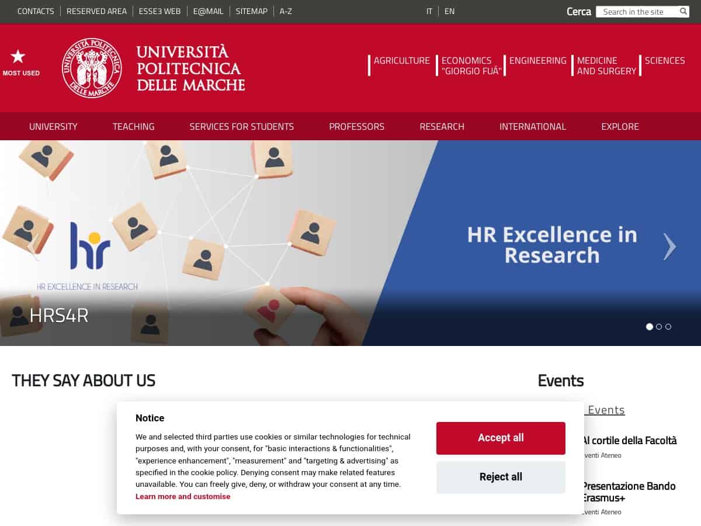Focus the Search in the site field
The width and height of the screenshot is (701, 526).
(638, 12)
